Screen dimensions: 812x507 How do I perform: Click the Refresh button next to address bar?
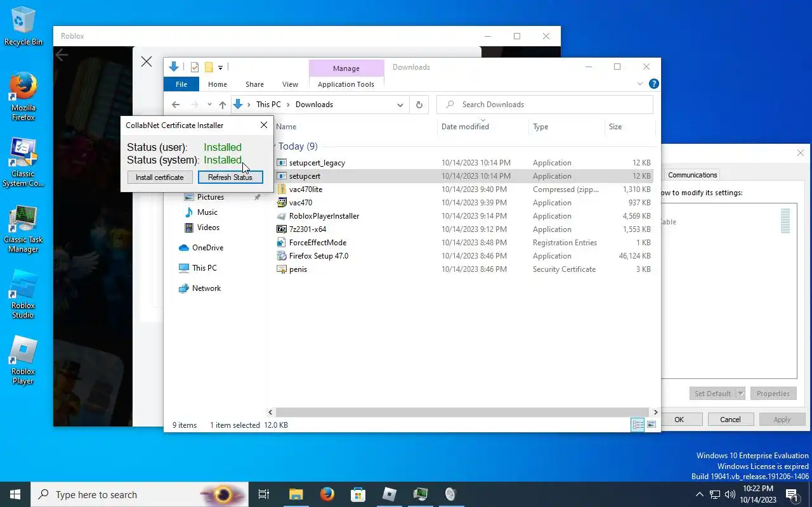[x=419, y=105]
